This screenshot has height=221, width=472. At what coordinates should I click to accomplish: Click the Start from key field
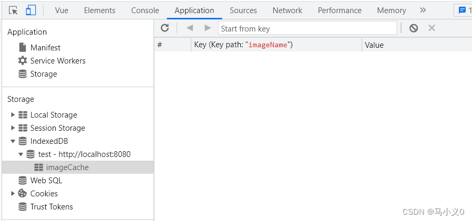click(x=307, y=28)
